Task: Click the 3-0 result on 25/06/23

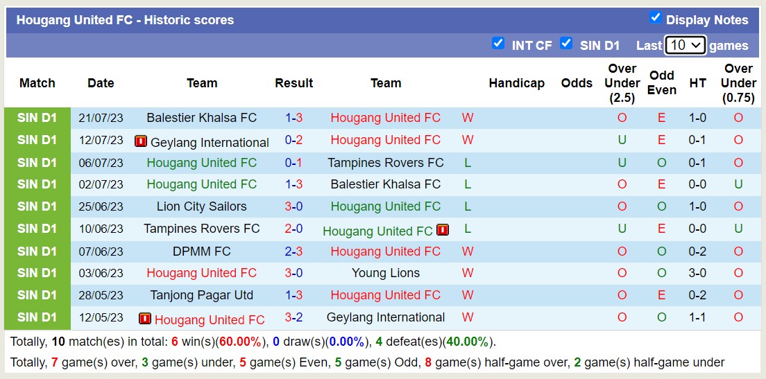Action: (x=293, y=206)
